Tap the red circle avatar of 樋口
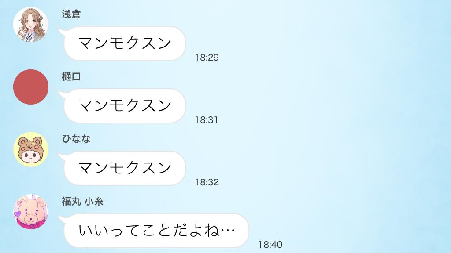 coord(31,87)
